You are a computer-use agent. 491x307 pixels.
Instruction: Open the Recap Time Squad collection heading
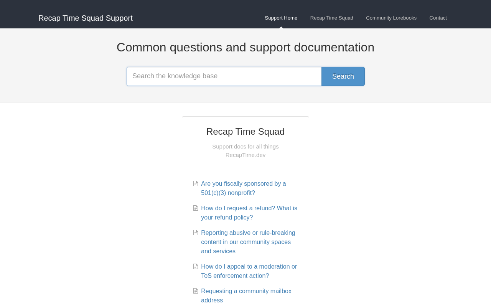(245, 132)
